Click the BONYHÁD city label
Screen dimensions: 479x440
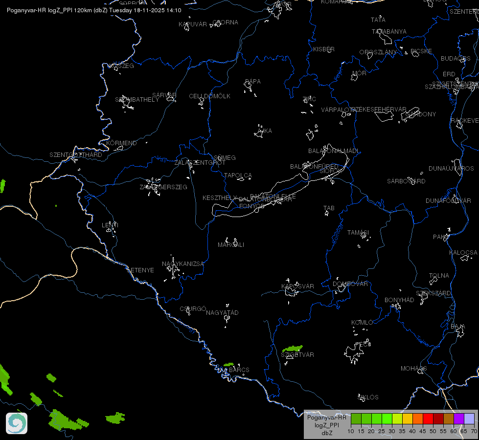[399, 300]
